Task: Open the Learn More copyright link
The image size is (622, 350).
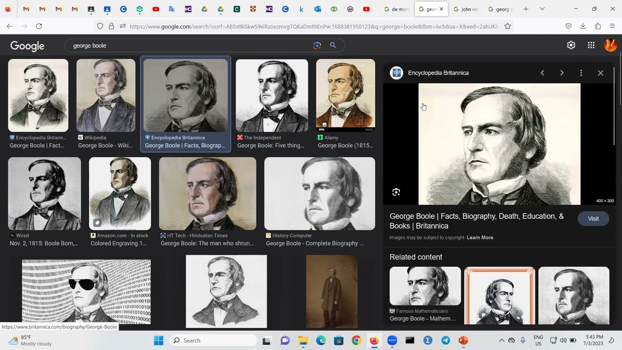Action: click(480, 238)
